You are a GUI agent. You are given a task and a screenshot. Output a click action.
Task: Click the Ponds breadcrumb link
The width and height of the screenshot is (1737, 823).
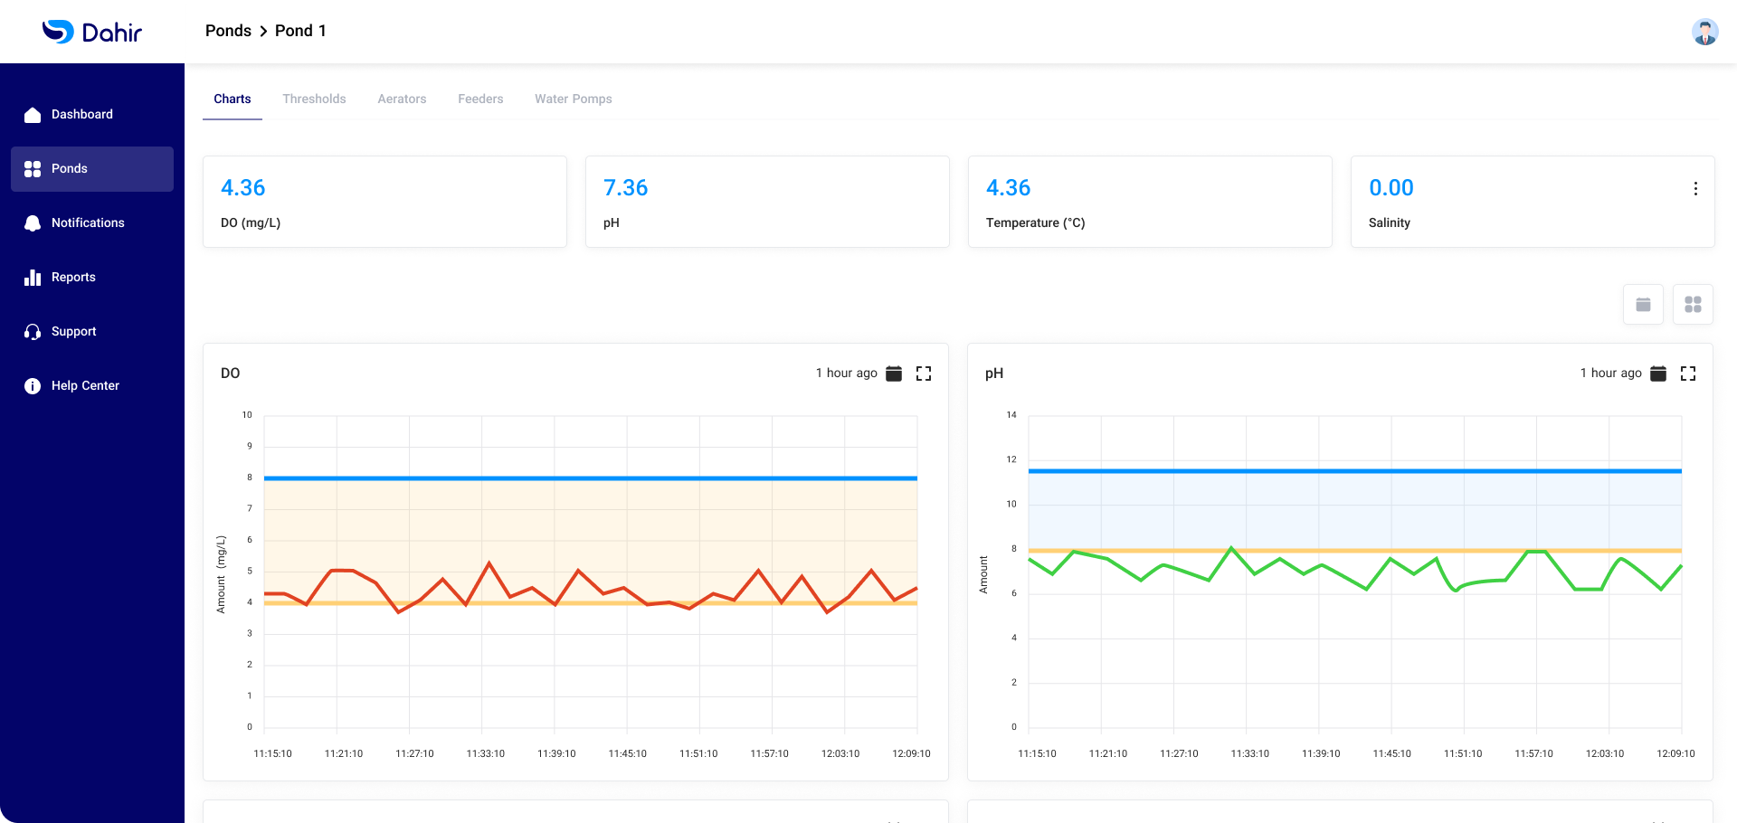click(228, 31)
